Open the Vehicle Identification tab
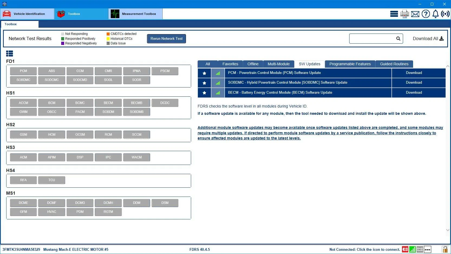The image size is (451, 254). (27, 14)
